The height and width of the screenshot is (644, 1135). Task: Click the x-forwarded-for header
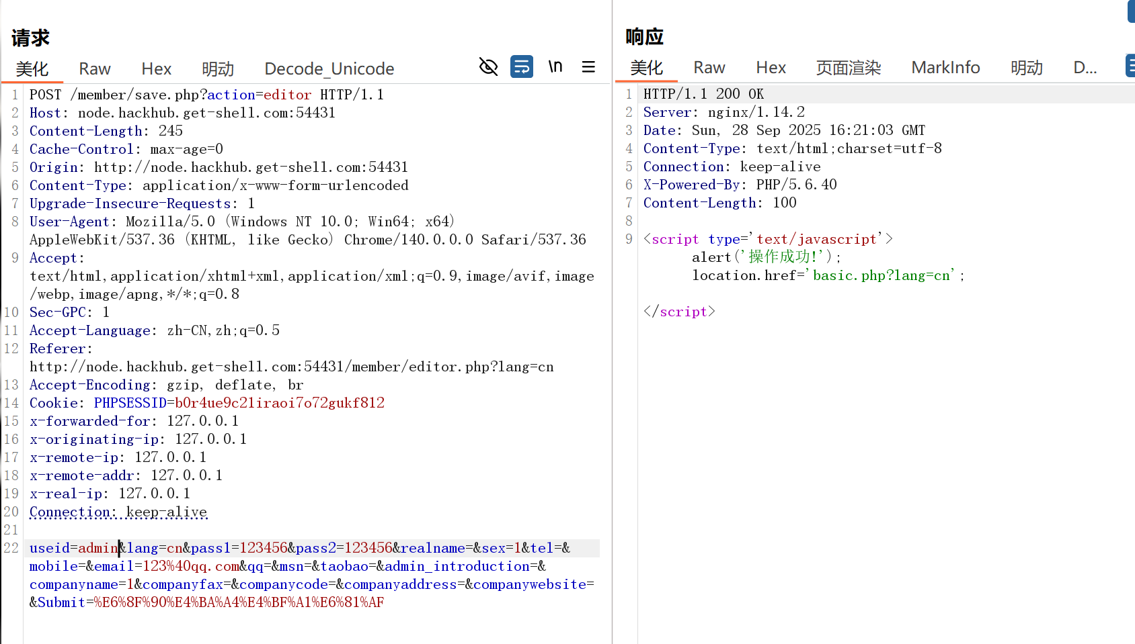pos(134,421)
